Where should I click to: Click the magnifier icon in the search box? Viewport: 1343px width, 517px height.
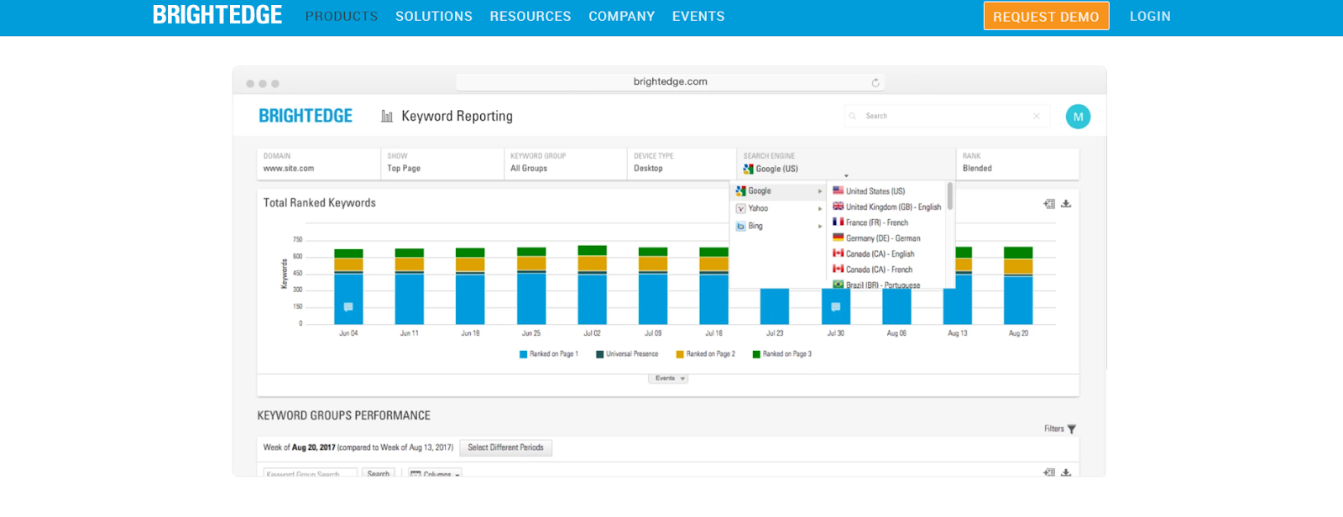coord(853,116)
